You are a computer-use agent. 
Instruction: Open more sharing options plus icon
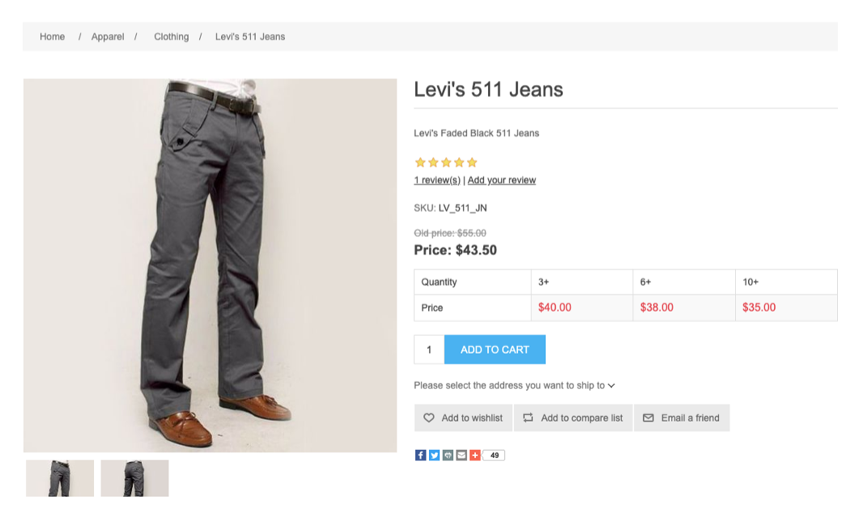(475, 455)
